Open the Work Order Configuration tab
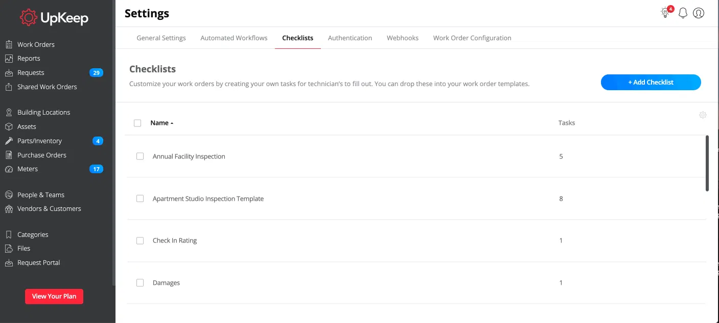This screenshot has width=719, height=323. (x=472, y=38)
